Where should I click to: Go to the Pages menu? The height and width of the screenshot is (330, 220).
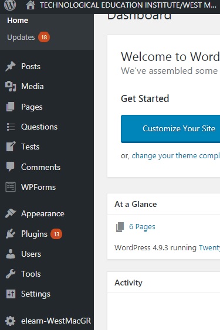click(32, 107)
